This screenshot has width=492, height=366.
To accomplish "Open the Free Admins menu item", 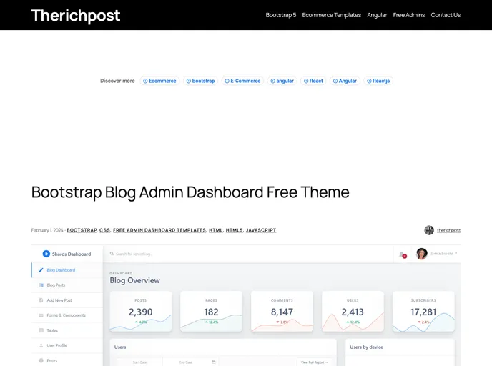I will tap(409, 15).
